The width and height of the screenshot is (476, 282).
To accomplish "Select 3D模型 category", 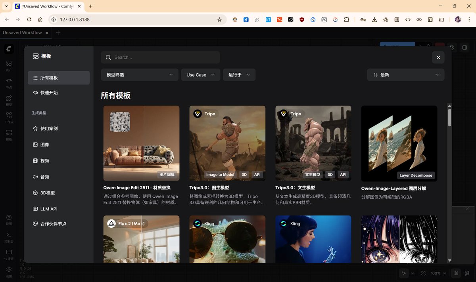I will coord(59,193).
